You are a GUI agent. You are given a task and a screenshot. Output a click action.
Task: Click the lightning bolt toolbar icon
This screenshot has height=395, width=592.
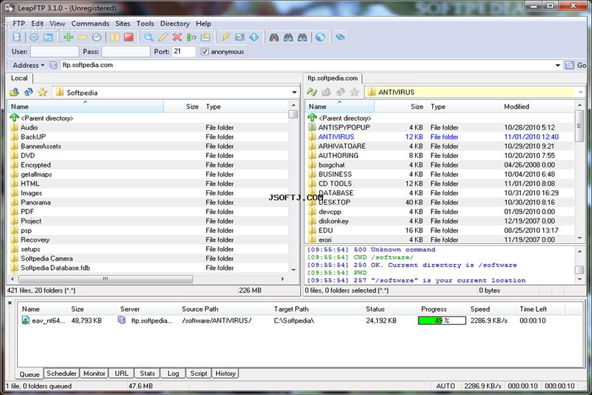(225, 38)
